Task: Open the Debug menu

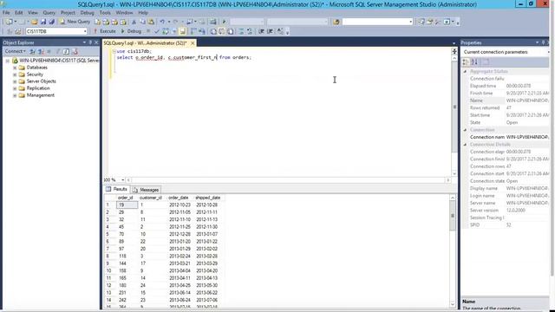Action: tap(87, 12)
